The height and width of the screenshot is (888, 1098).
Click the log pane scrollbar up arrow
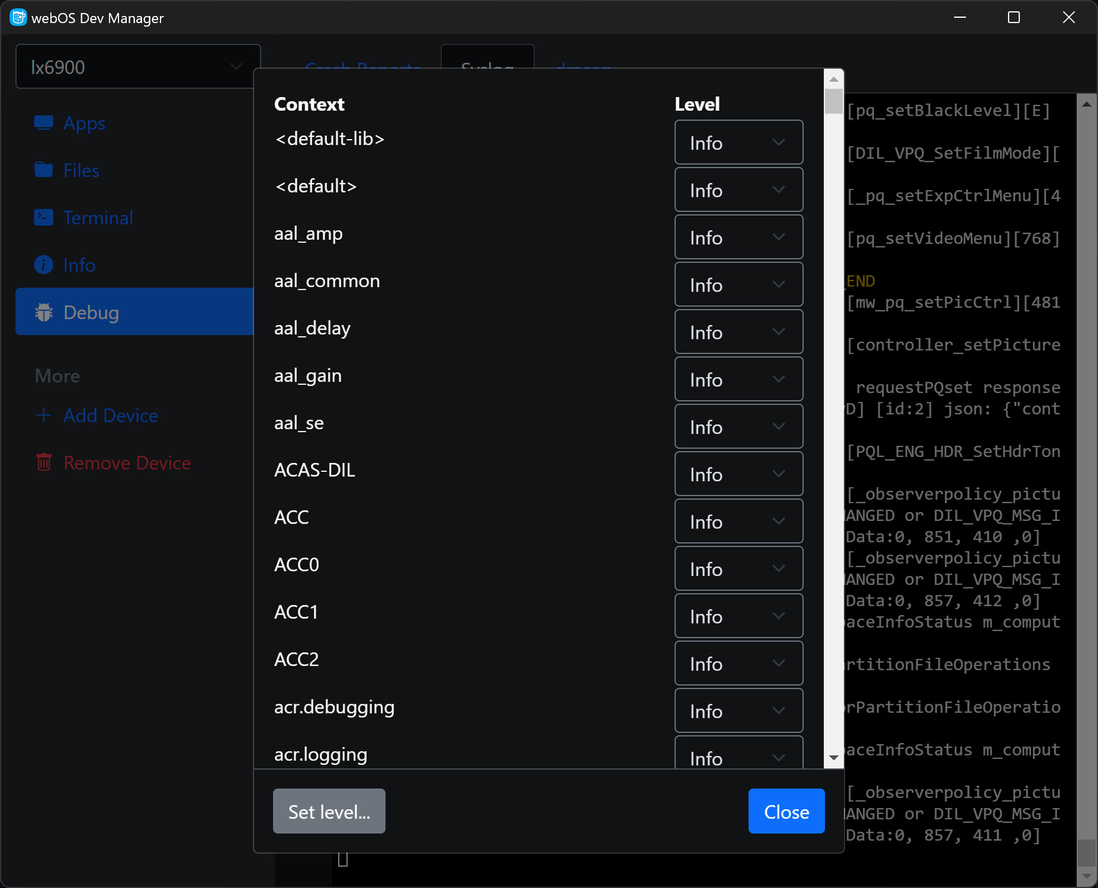[x=1086, y=105]
